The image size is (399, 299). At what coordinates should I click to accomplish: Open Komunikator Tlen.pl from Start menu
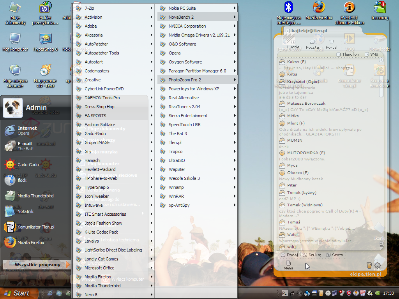tap(29, 227)
